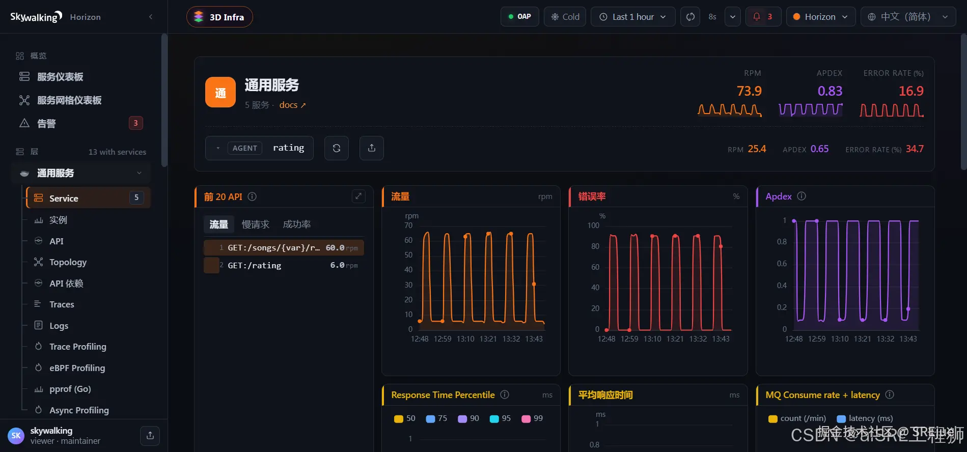Select the GET:/rating API row
Viewport: 967px width, 452px height.
click(x=284, y=266)
